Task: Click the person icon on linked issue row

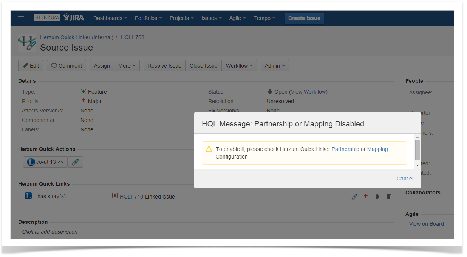Action: [x=377, y=196]
